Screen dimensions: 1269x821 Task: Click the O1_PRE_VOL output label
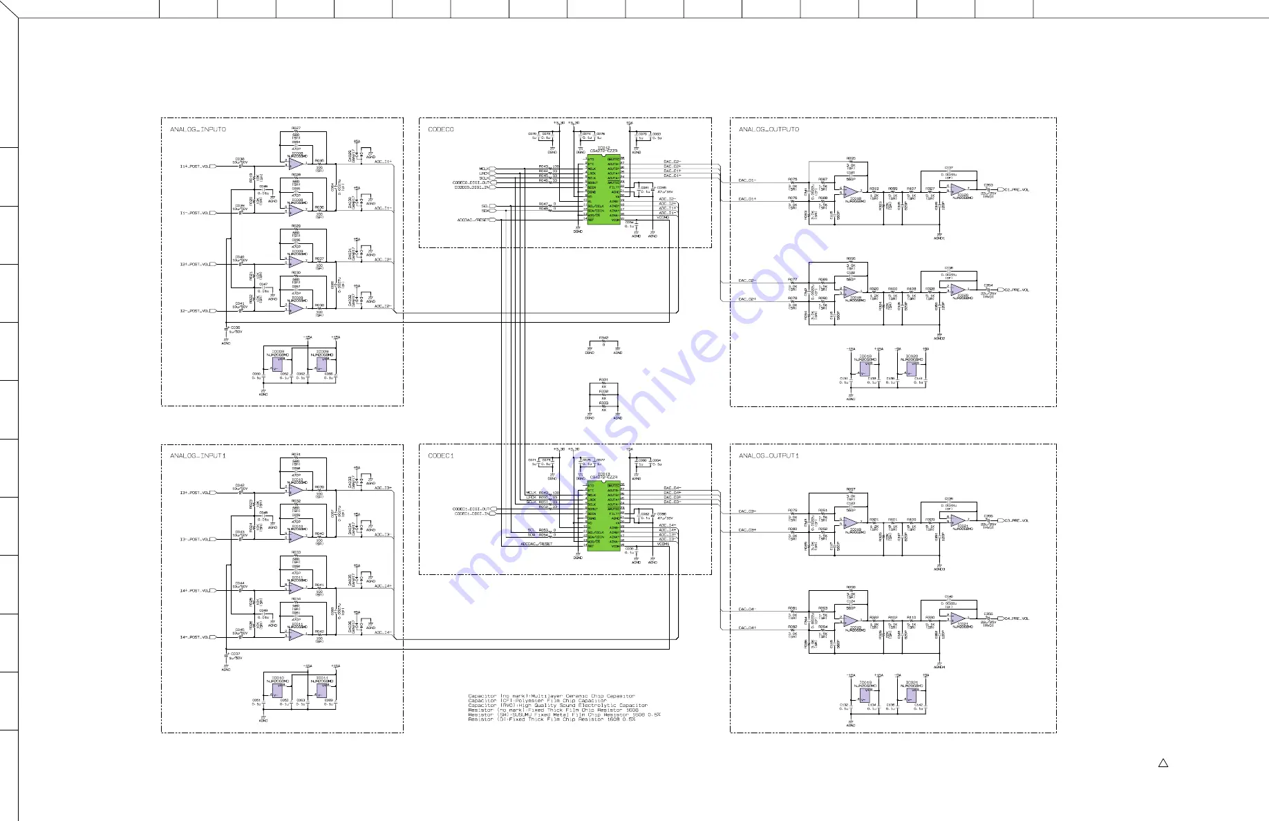pyautogui.click(x=1017, y=189)
